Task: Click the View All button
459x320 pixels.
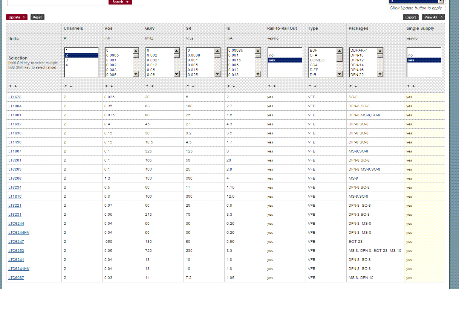Action: [433, 17]
